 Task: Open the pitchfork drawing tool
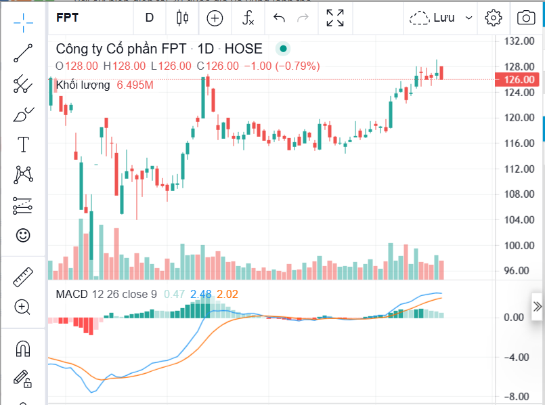click(23, 83)
